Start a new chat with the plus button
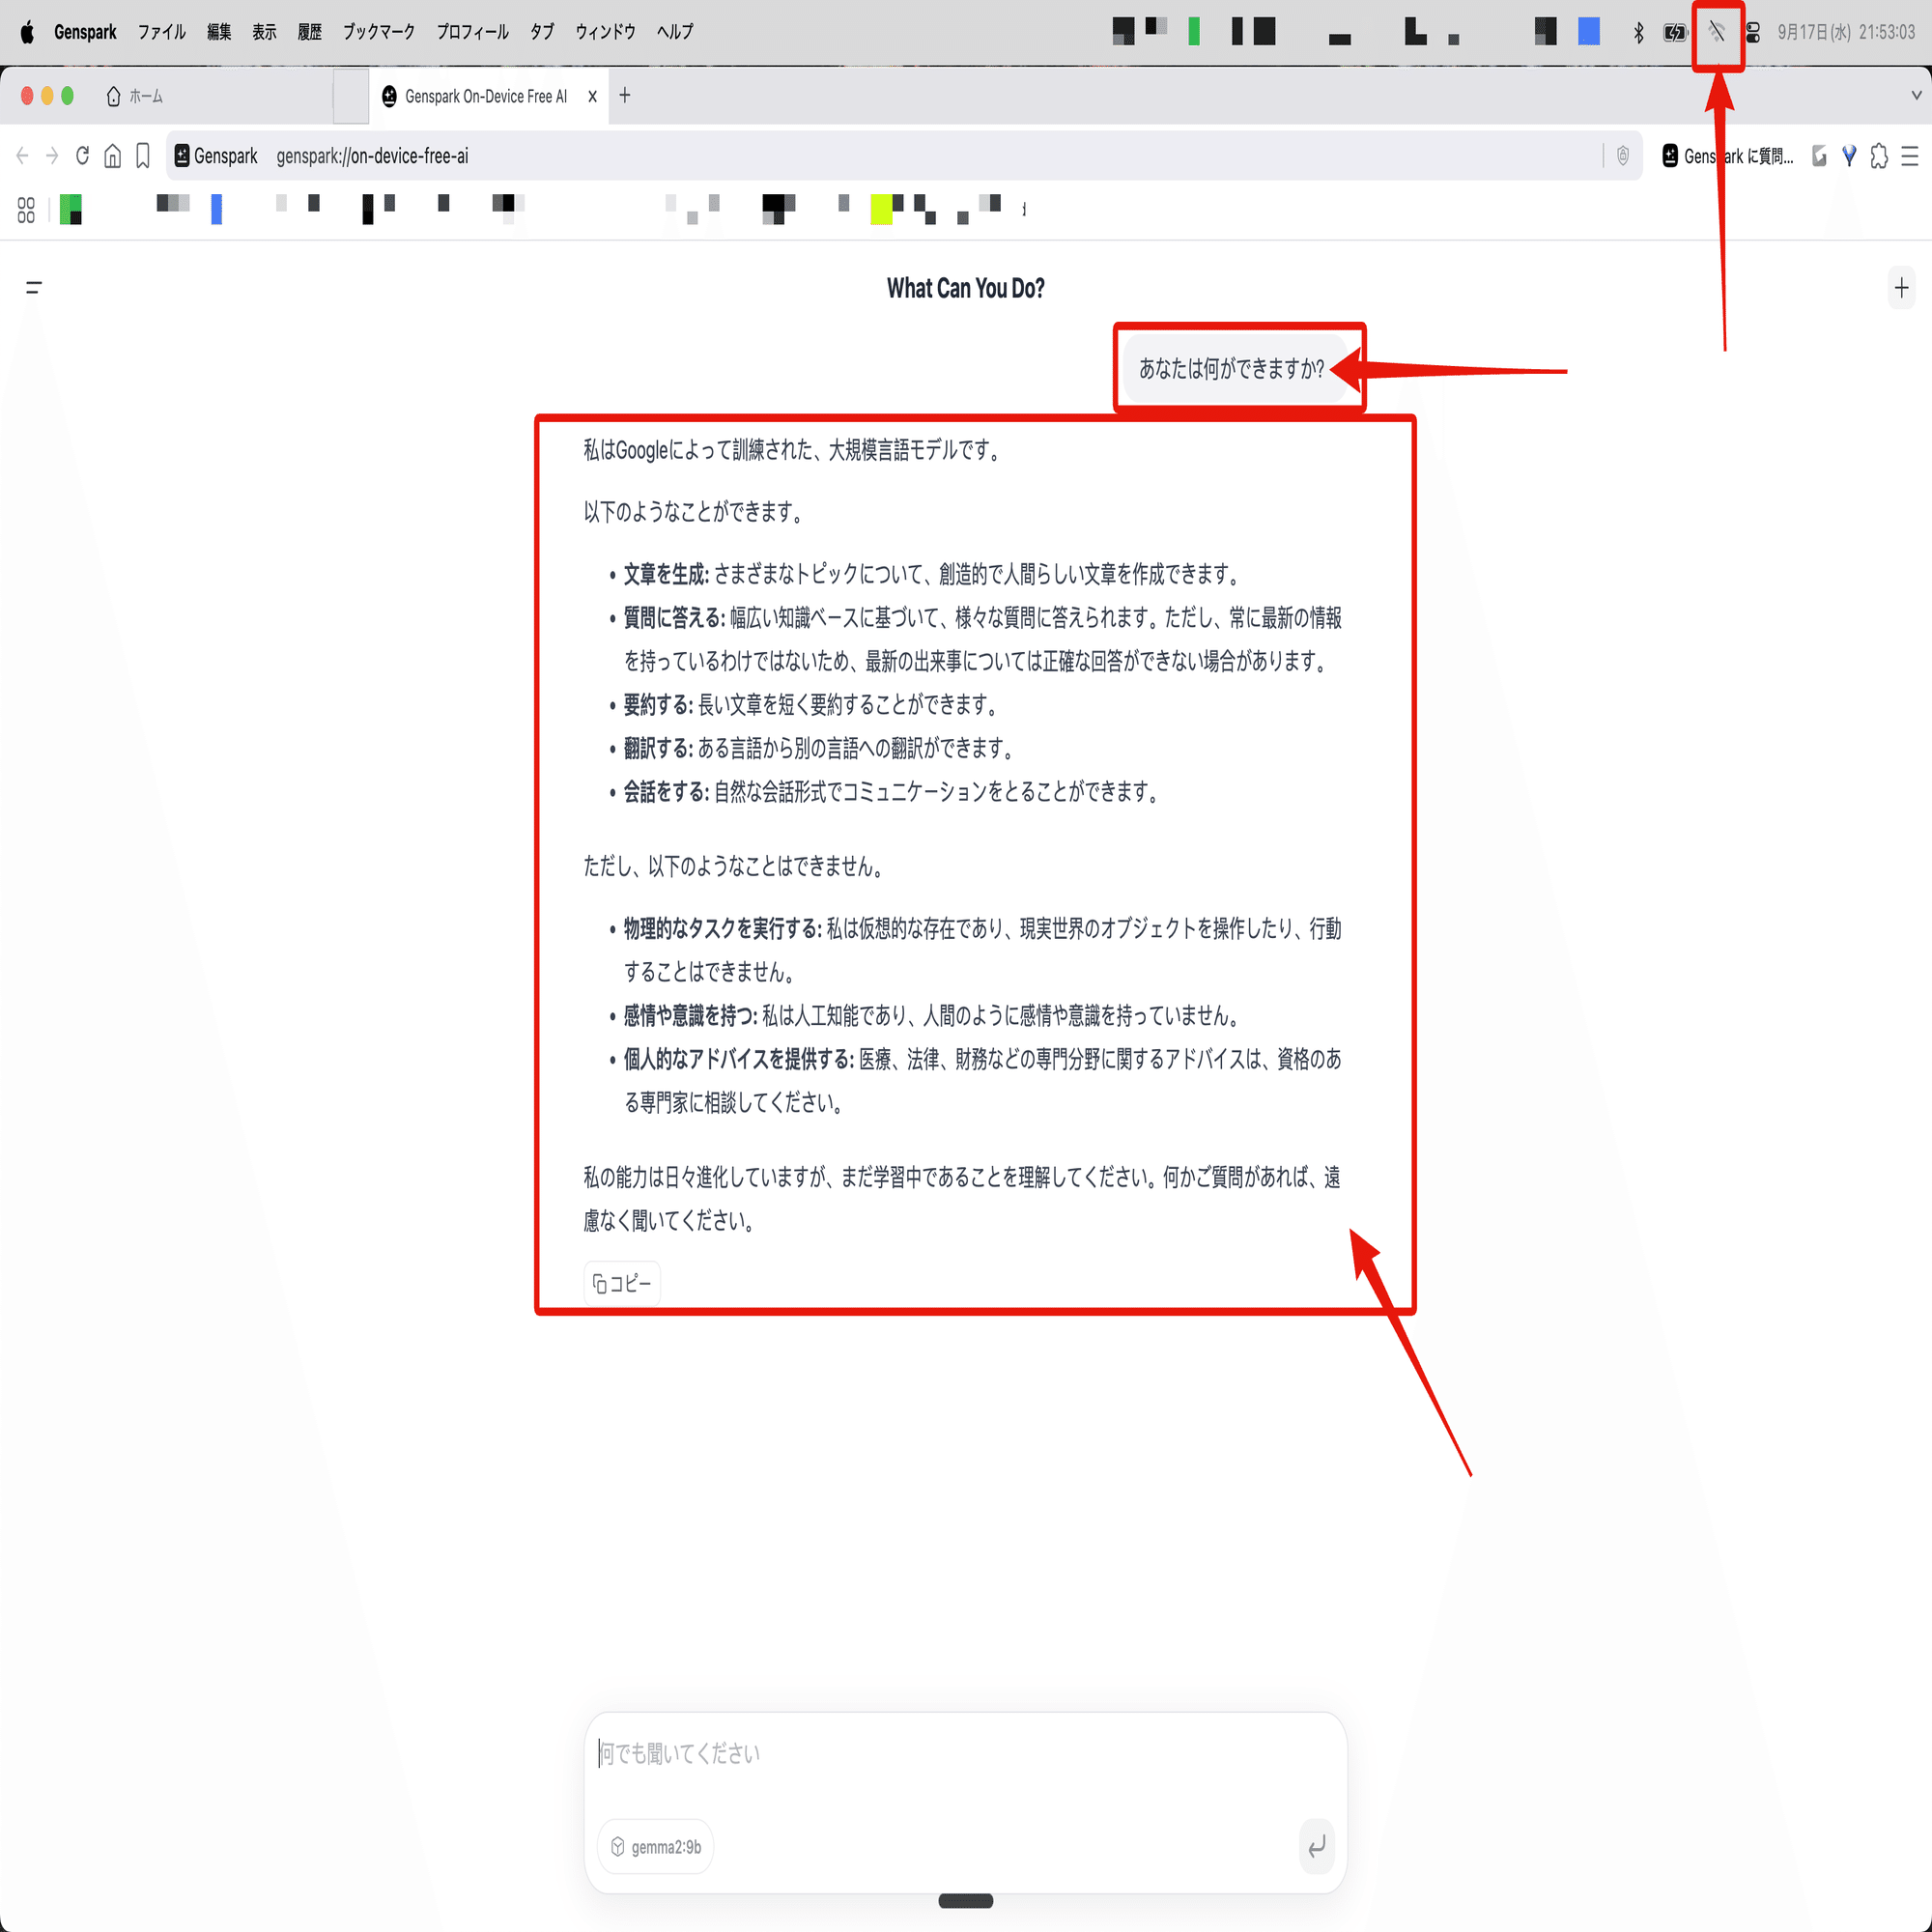Image resolution: width=1932 pixels, height=1932 pixels. pos(1902,288)
